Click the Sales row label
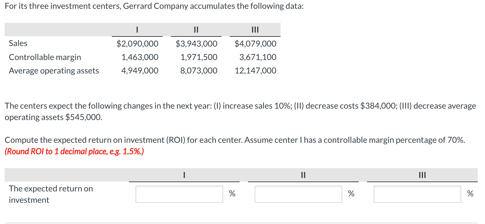485x224 pixels. pos(18,43)
